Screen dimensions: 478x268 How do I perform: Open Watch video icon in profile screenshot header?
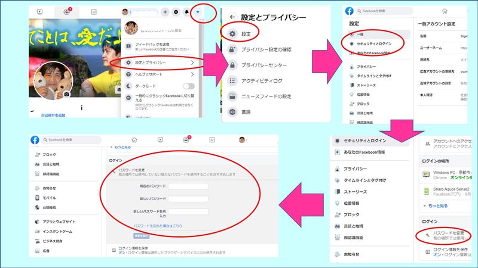pos(39,12)
